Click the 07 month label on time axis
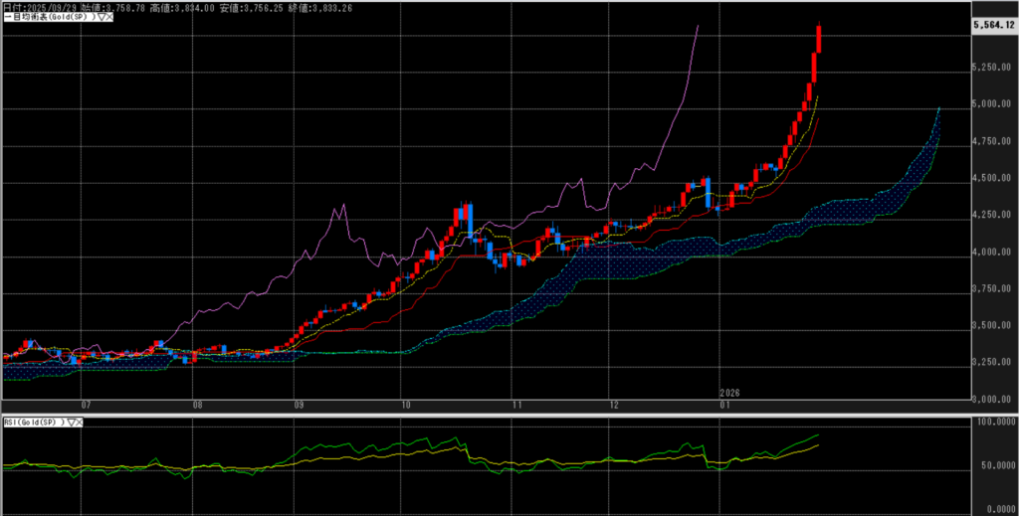The width and height of the screenshot is (1019, 516). [x=87, y=405]
